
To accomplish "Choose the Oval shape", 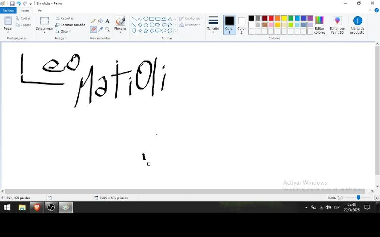I will (146, 19).
